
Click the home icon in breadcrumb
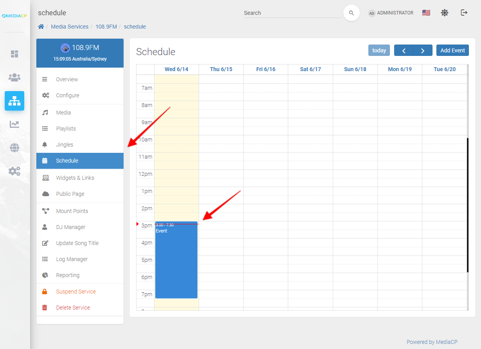coord(41,27)
